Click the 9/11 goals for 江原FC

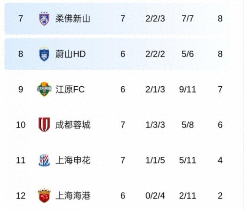click(x=189, y=89)
